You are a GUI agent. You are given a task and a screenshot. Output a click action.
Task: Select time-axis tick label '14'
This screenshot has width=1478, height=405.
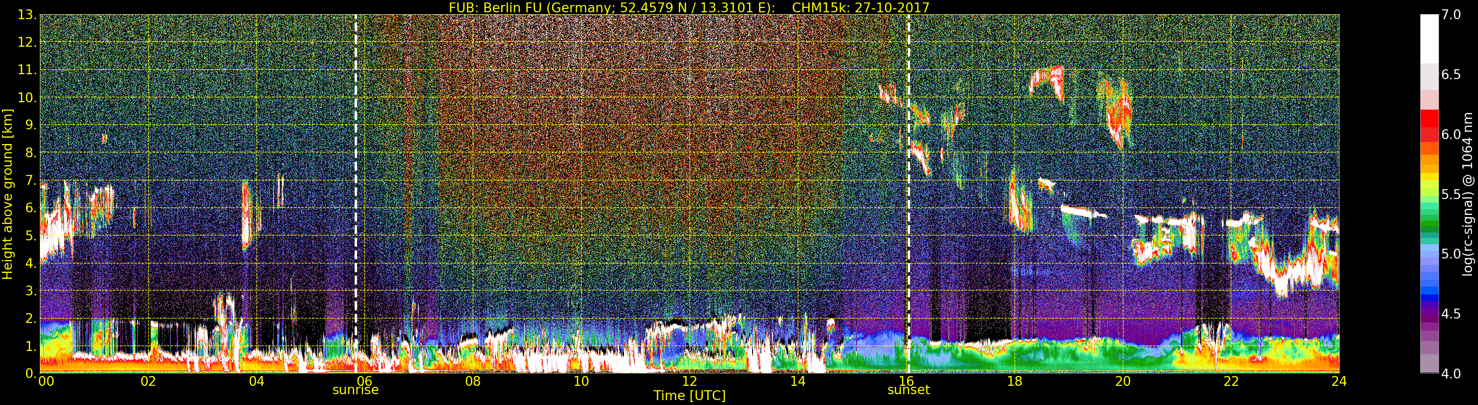pyautogui.click(x=797, y=381)
